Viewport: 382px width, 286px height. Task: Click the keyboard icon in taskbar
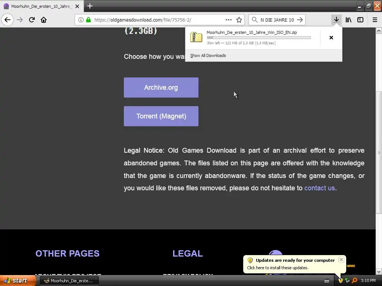[327, 281]
